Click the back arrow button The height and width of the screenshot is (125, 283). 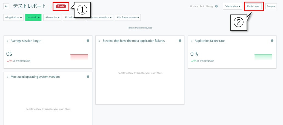(7, 6)
